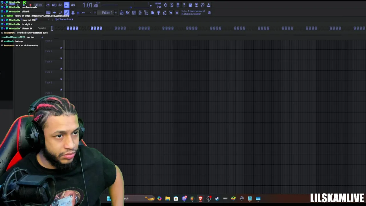Click the 140.000 tempo field
Viewport: 366px width, 206px height.
[x=38, y=5]
